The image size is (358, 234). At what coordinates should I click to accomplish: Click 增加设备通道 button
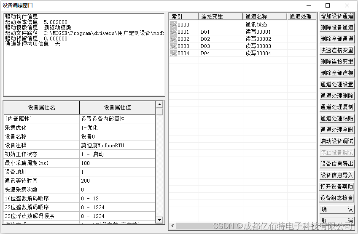tap(337, 16)
